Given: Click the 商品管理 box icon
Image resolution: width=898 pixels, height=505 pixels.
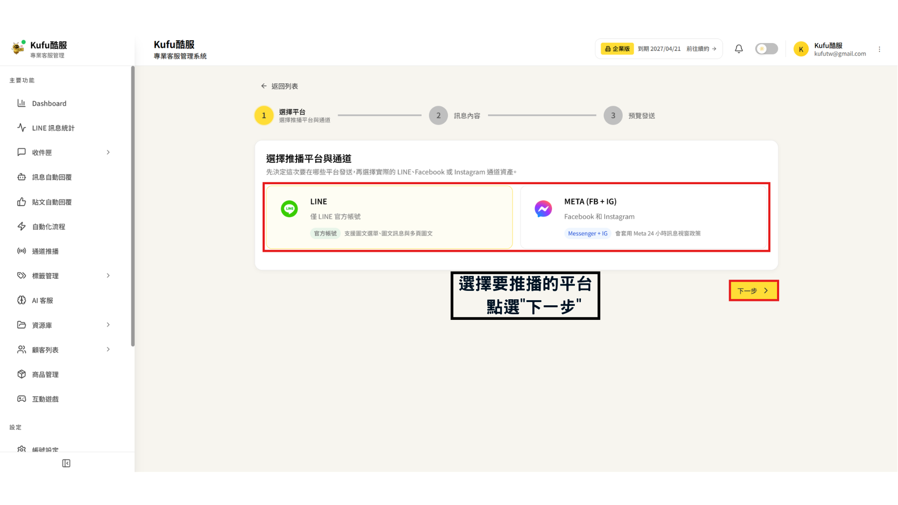Looking at the screenshot, I should pyautogui.click(x=22, y=374).
